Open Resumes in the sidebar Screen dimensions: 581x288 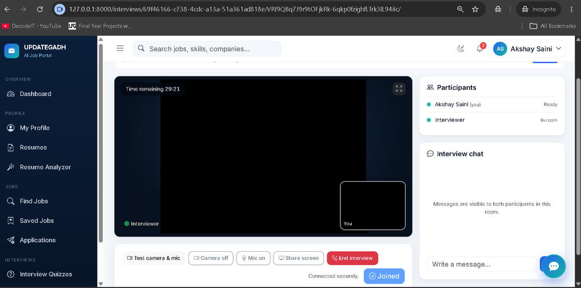tap(49, 147)
